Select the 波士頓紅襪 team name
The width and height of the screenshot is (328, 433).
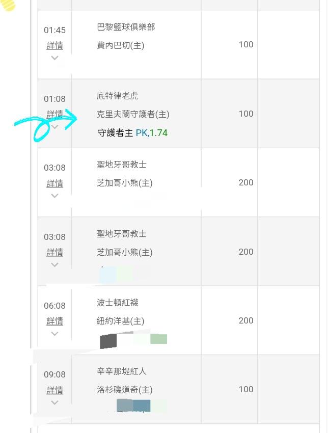(x=118, y=303)
